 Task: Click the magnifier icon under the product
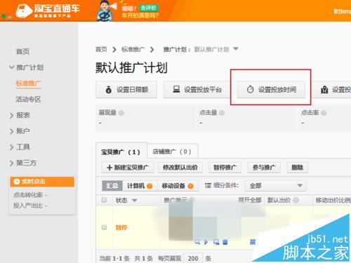coord(197,242)
